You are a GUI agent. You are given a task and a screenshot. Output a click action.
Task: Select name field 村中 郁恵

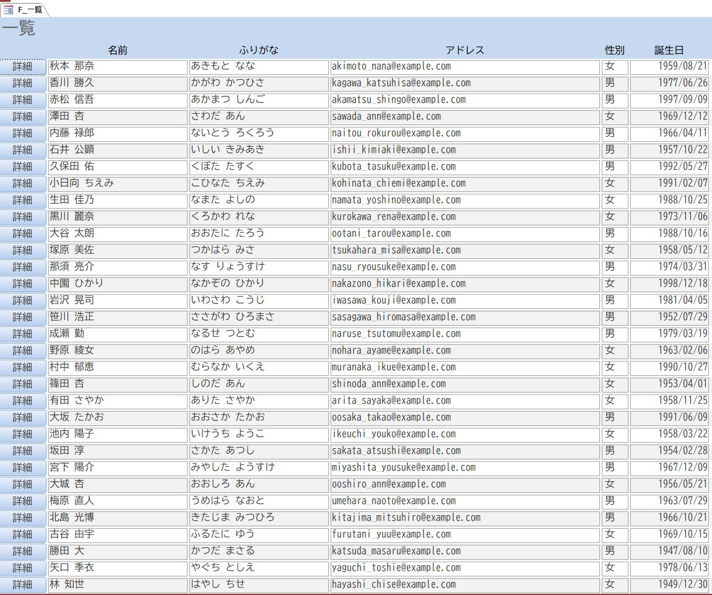coord(118,368)
